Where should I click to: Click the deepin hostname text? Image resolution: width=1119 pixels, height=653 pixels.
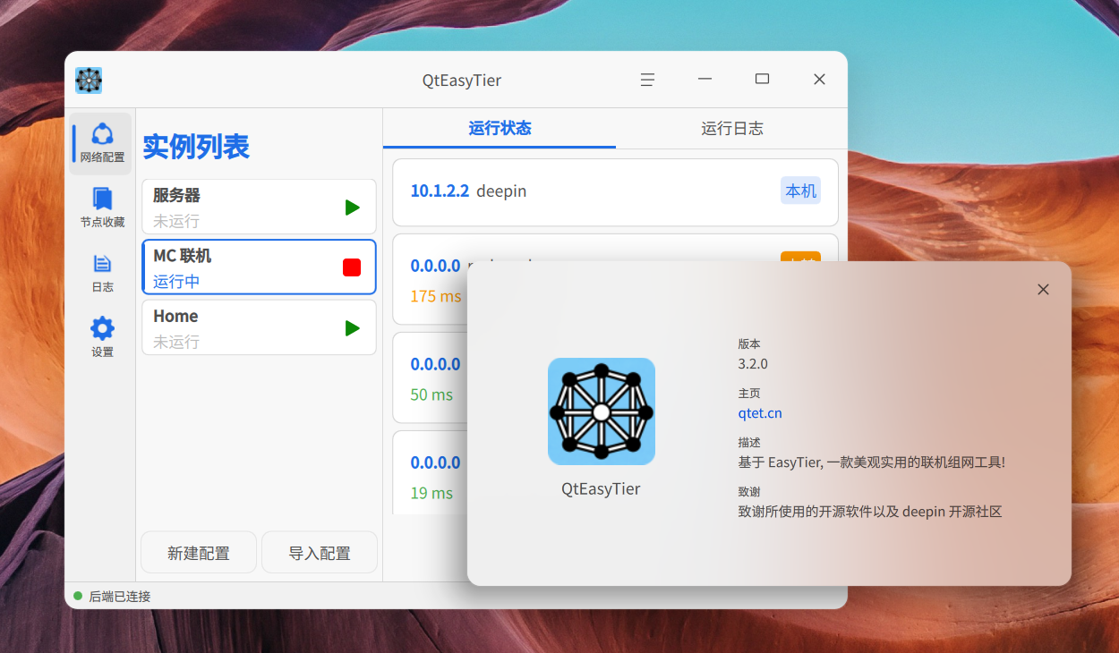[501, 191]
